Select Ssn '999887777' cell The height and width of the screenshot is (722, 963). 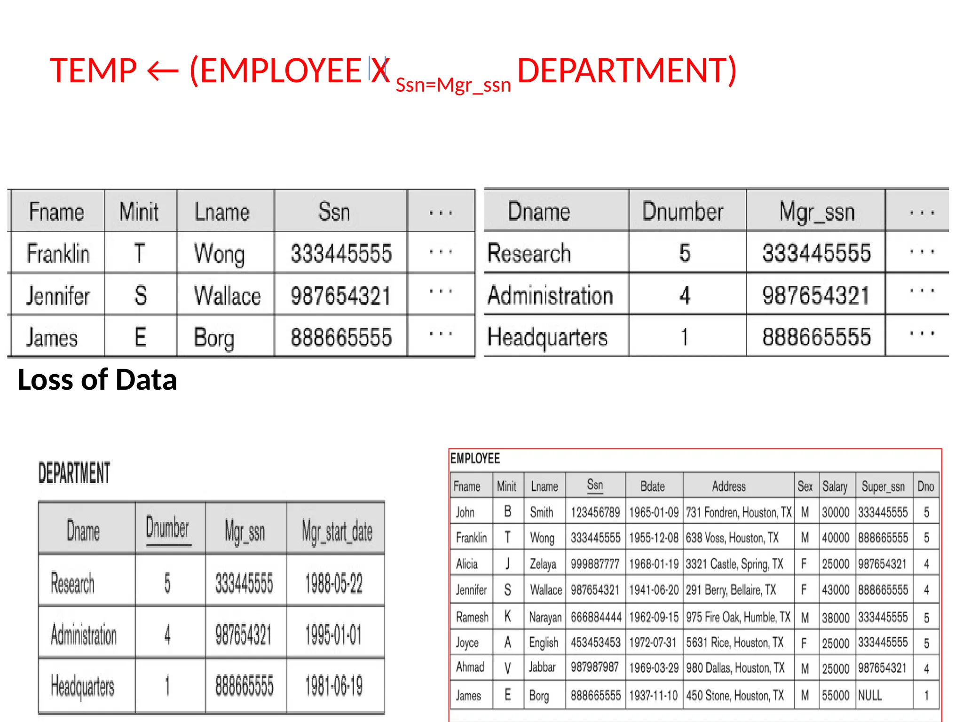pyautogui.click(x=595, y=564)
